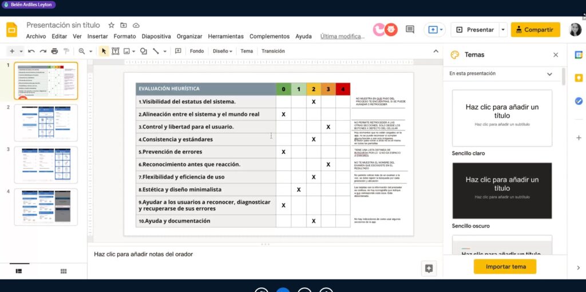Toggle the side panel with the bottom-right chevron
586x292 pixels.
579,268
